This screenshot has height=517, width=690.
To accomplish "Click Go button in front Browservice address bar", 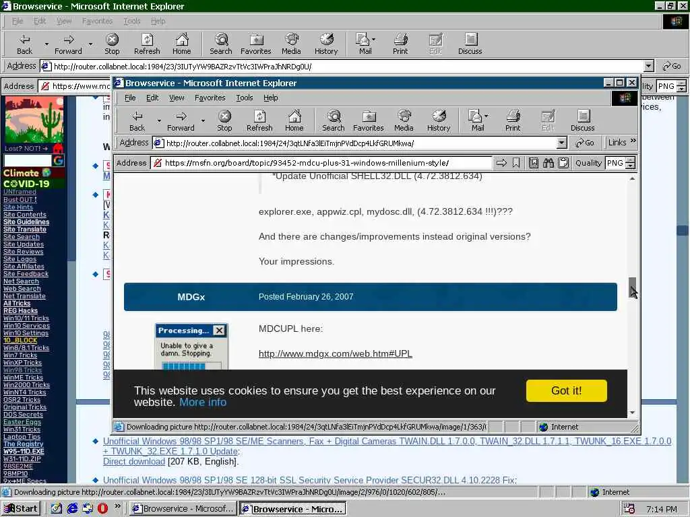I will pyautogui.click(x=585, y=143).
